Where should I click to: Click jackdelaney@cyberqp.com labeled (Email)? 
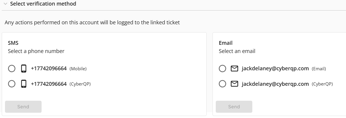click(275, 69)
